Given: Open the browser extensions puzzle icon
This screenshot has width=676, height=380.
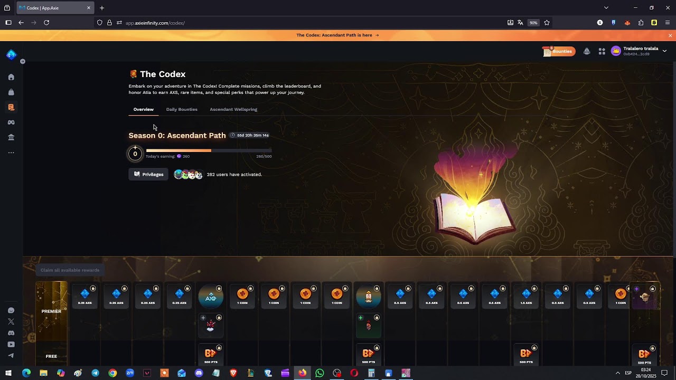Looking at the screenshot, I should (x=641, y=23).
